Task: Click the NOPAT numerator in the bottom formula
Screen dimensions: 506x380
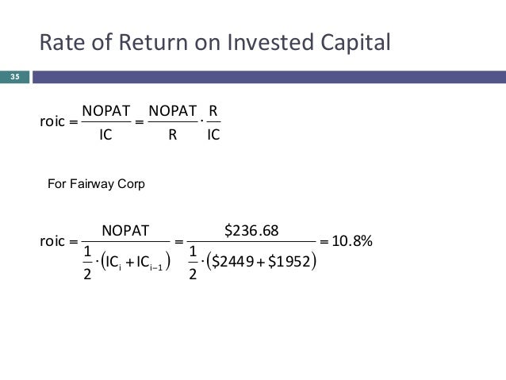Action: [125, 231]
